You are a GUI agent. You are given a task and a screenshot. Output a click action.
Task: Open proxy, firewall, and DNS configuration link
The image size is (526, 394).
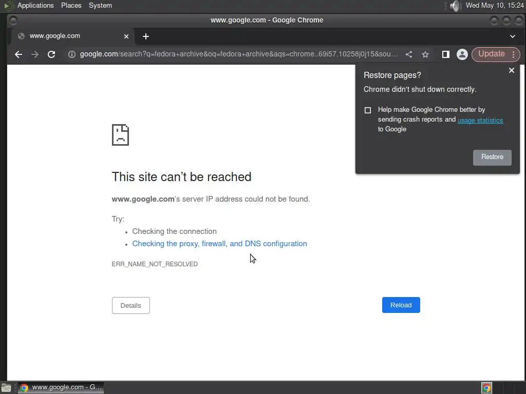coord(219,244)
